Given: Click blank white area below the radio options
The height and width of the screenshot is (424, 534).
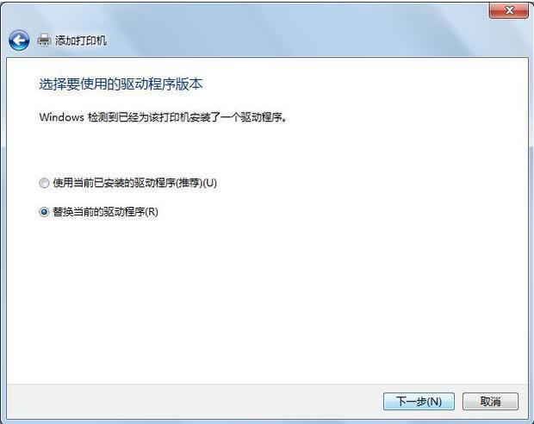Looking at the screenshot, I should coord(267,300).
